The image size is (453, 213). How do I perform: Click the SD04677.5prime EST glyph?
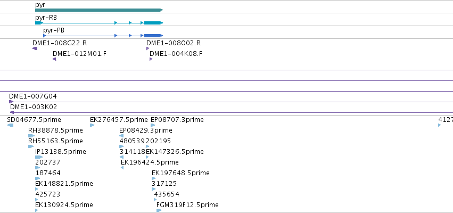point(10,125)
